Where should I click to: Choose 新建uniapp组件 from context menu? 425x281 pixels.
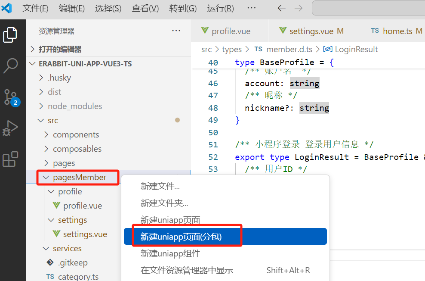click(225, 253)
